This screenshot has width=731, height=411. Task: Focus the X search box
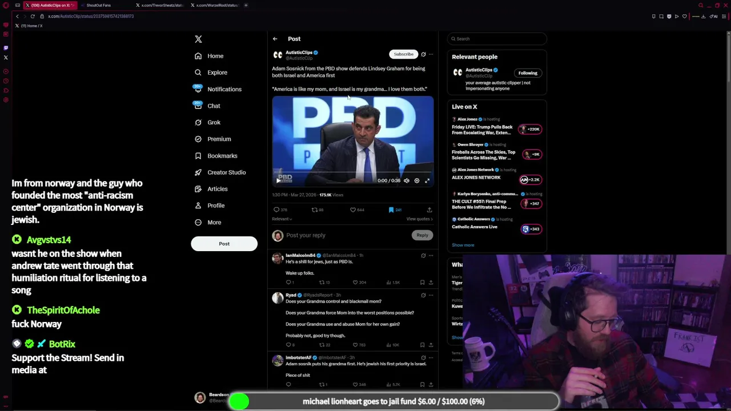click(x=497, y=39)
